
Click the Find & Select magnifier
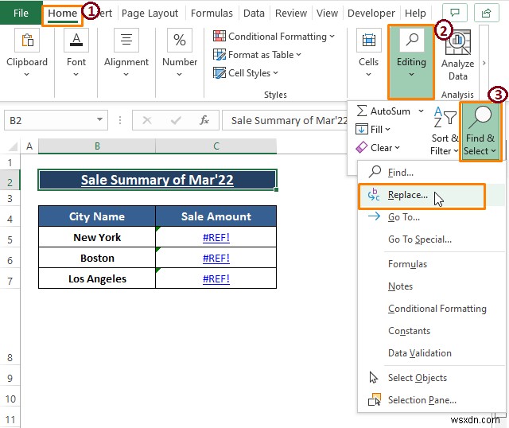coord(480,118)
